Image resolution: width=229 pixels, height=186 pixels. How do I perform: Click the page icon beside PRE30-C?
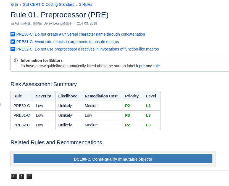[13, 34]
